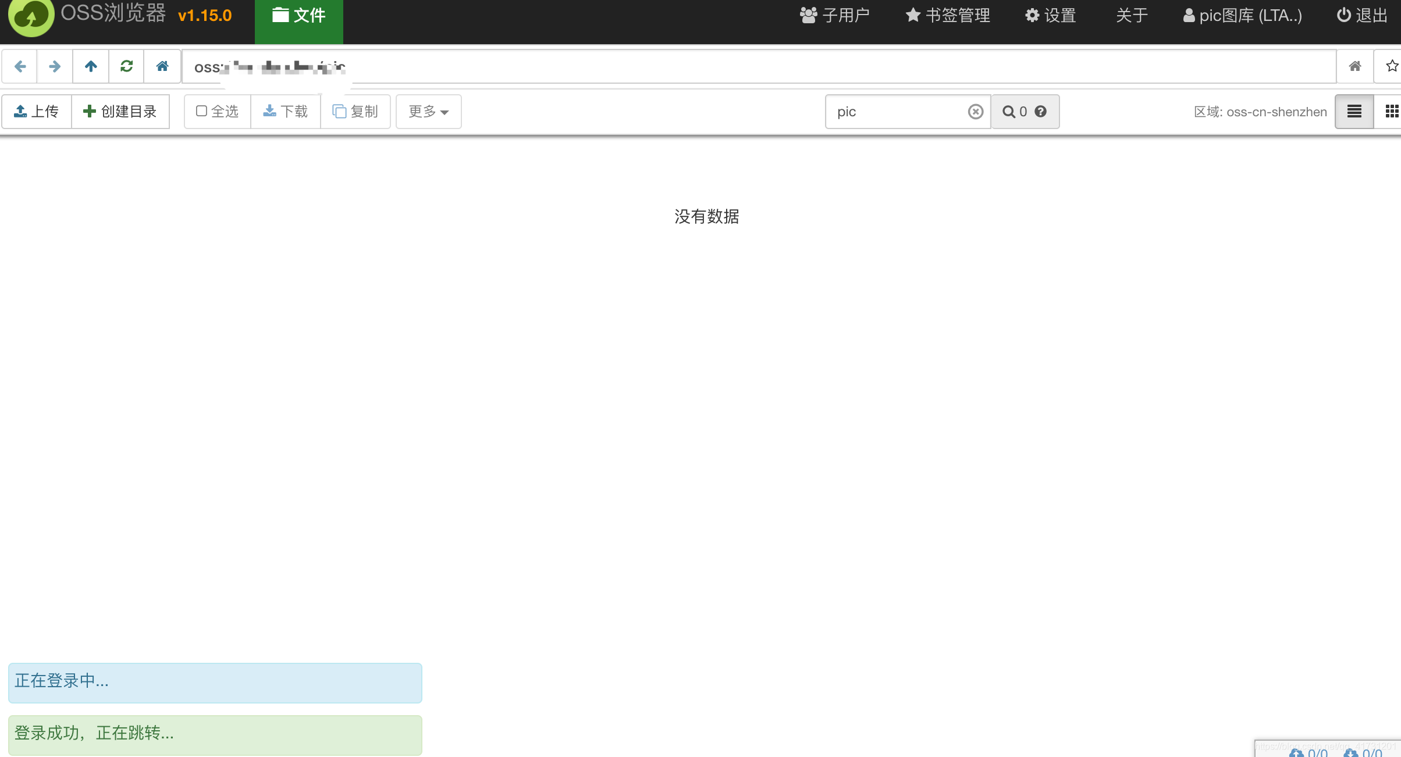Go up one directory level
The height and width of the screenshot is (757, 1401).
point(91,66)
